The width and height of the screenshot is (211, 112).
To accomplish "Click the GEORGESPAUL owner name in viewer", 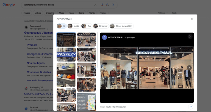I will (116, 37).
